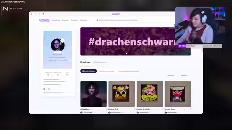Expand the header dropdown with the small arrow
The height and width of the screenshot is (130, 232).
point(88,20)
